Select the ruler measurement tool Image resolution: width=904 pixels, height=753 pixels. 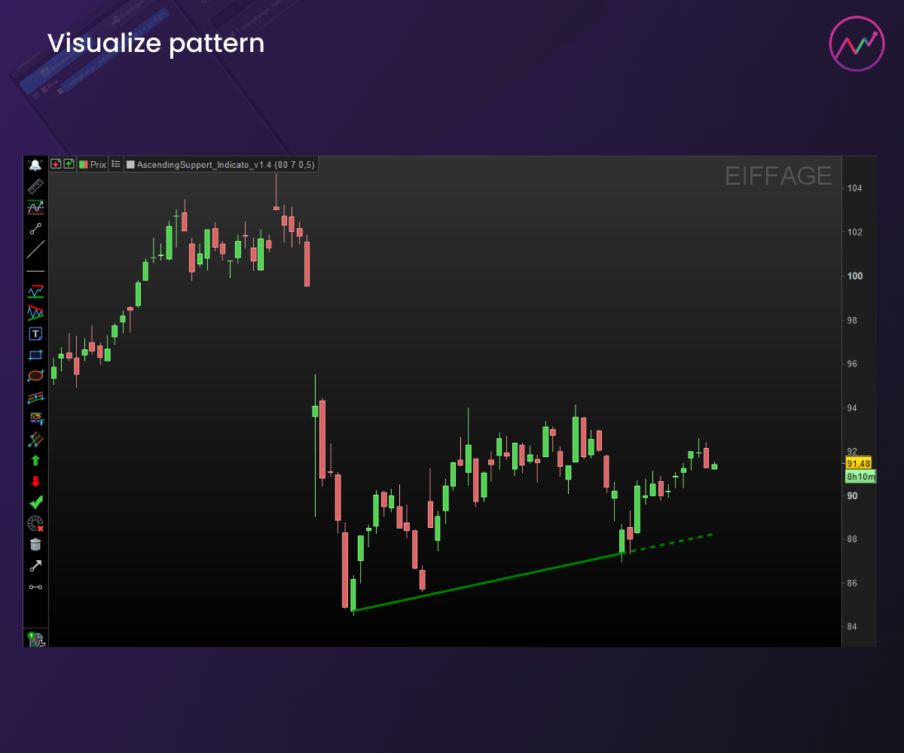click(x=35, y=186)
